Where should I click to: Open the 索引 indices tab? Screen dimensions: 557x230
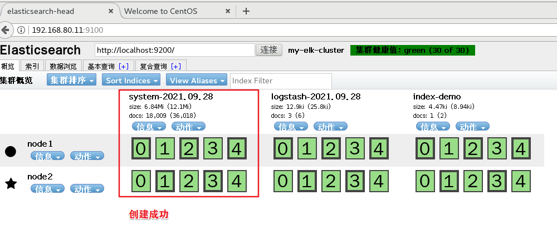pyautogui.click(x=32, y=66)
